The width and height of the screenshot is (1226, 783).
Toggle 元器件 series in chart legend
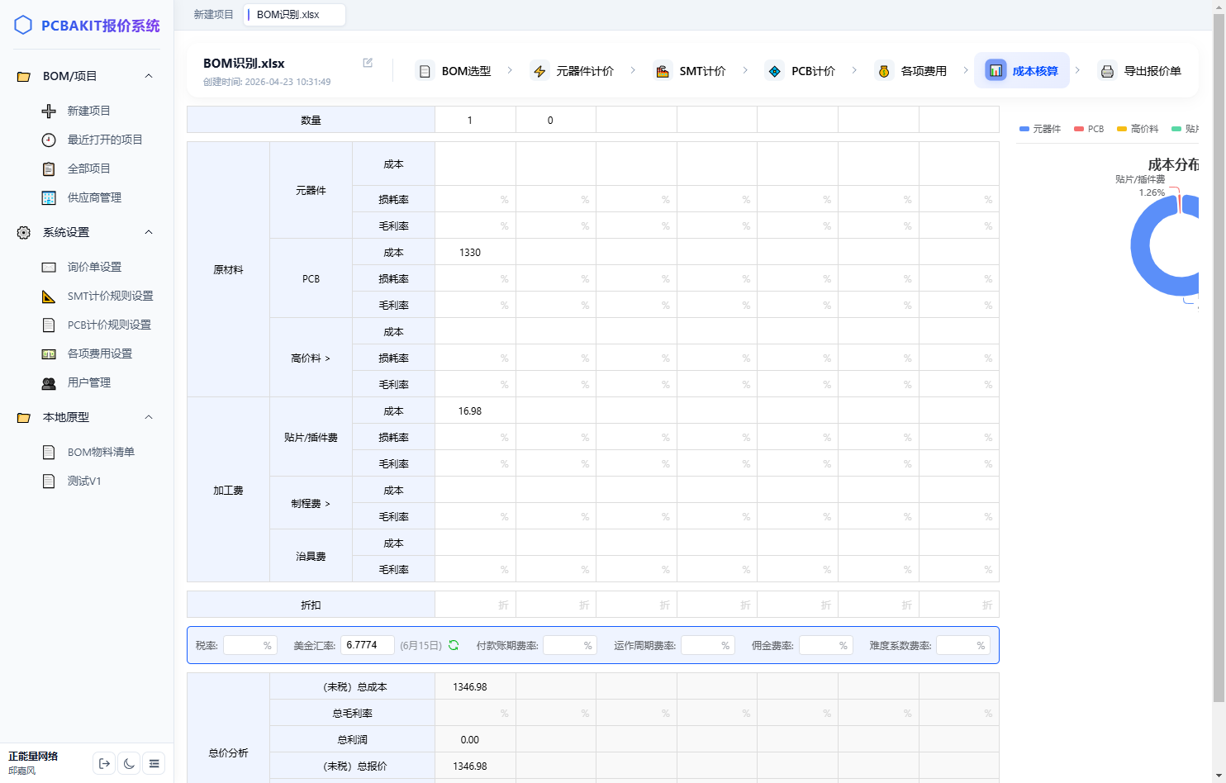click(x=1040, y=129)
